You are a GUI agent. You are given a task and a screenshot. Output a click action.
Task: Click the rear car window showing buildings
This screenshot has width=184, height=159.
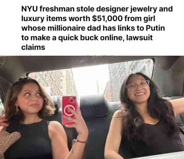point(90,80)
